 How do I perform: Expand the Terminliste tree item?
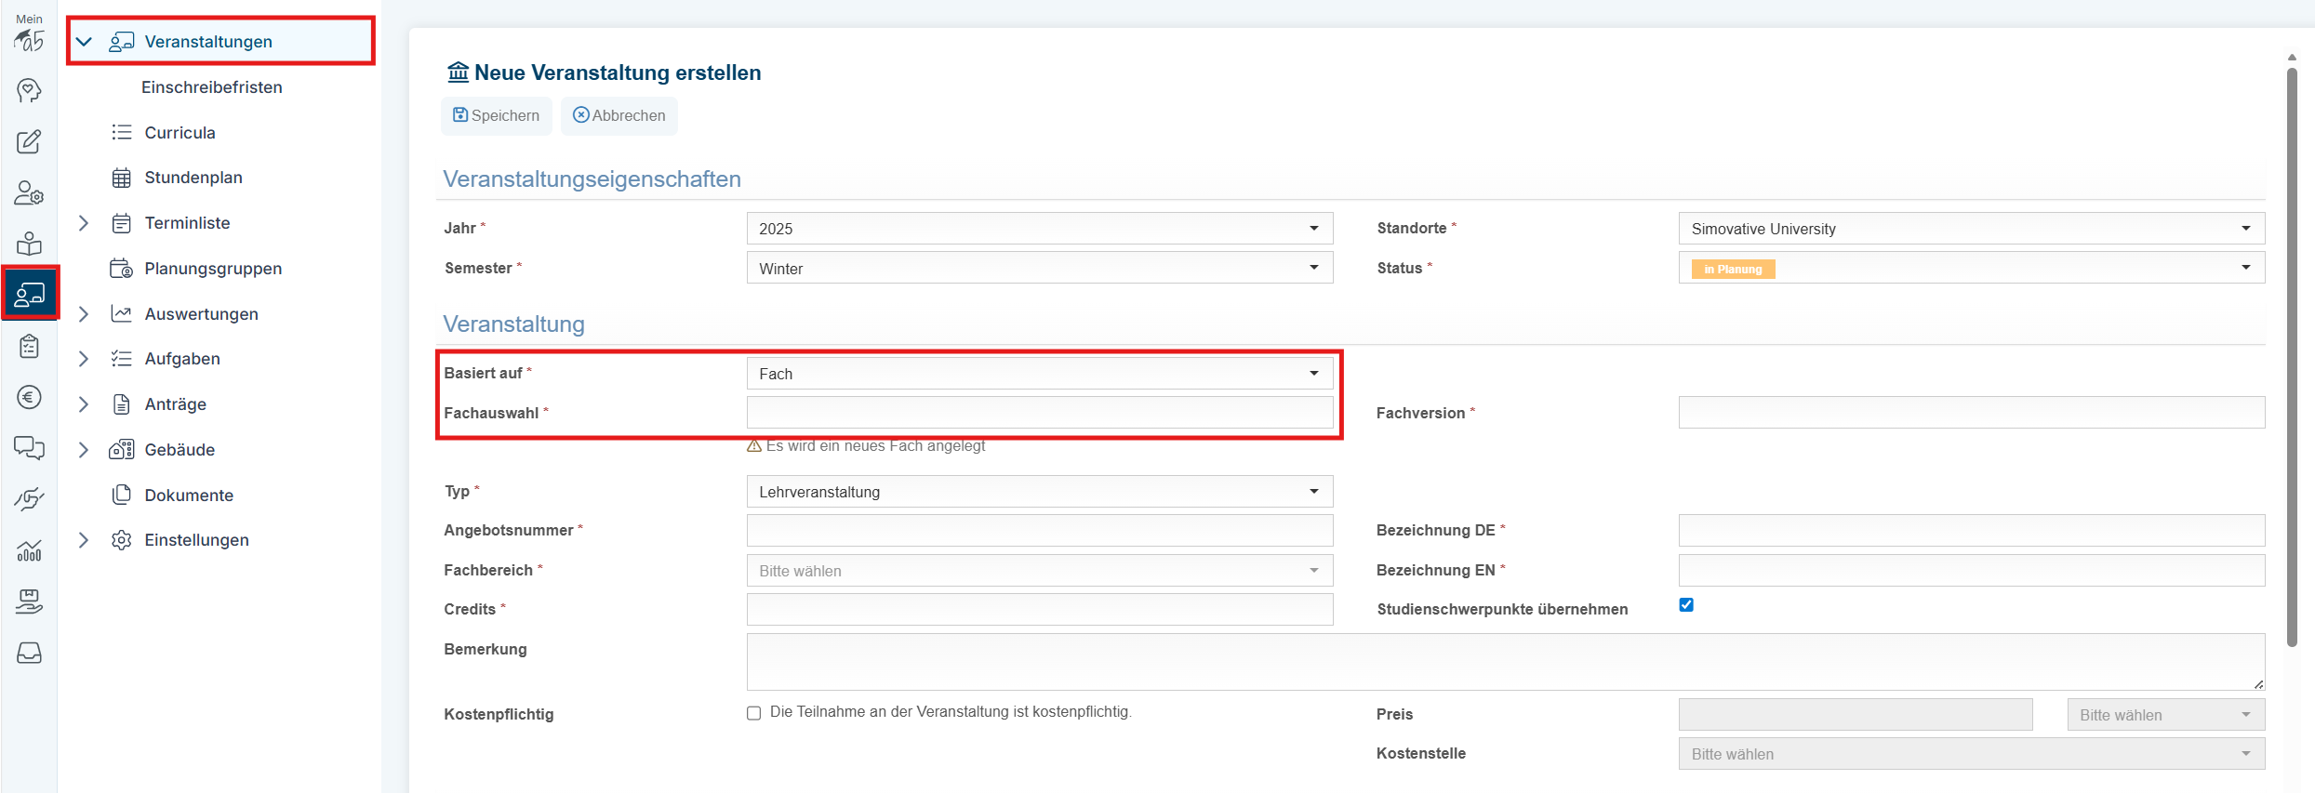tap(84, 223)
